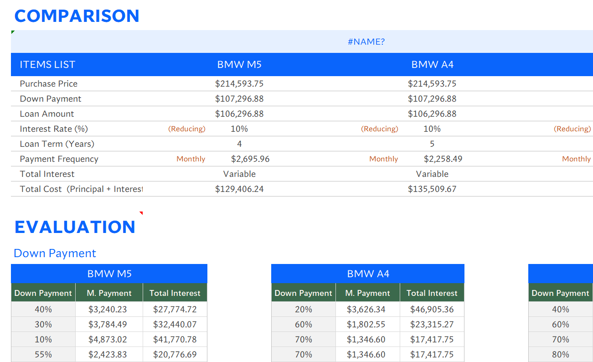The image size is (593, 362).
Task: Click Total Interest header in BMW A4 table
Action: click(432, 293)
